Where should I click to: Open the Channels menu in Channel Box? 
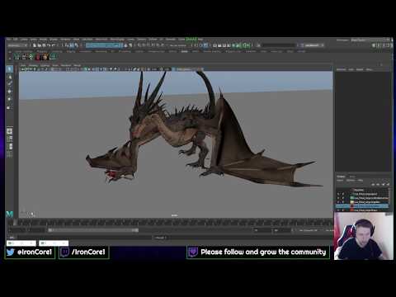click(x=342, y=69)
